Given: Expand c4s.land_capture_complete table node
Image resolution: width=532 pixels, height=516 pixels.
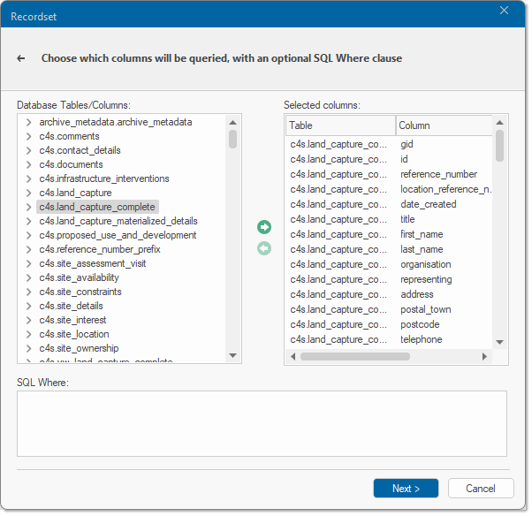Looking at the screenshot, I should click(x=29, y=207).
